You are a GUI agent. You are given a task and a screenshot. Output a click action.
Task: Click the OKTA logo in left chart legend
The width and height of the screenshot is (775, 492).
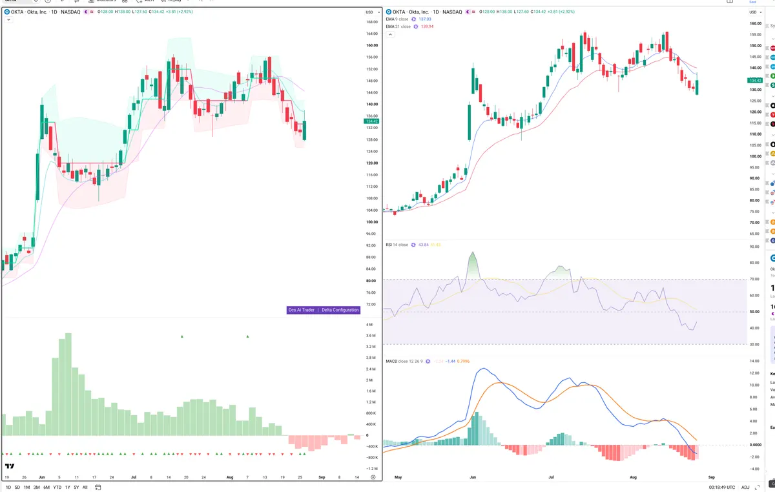(6, 12)
